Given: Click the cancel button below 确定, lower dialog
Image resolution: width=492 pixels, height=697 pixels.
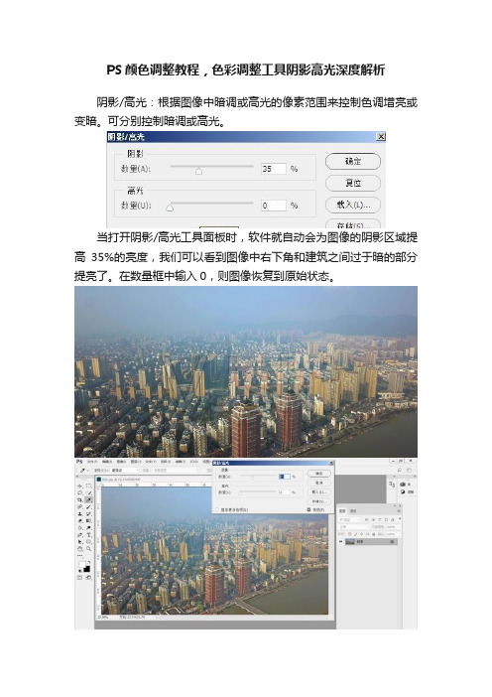Looking at the screenshot, I should coord(318,483).
